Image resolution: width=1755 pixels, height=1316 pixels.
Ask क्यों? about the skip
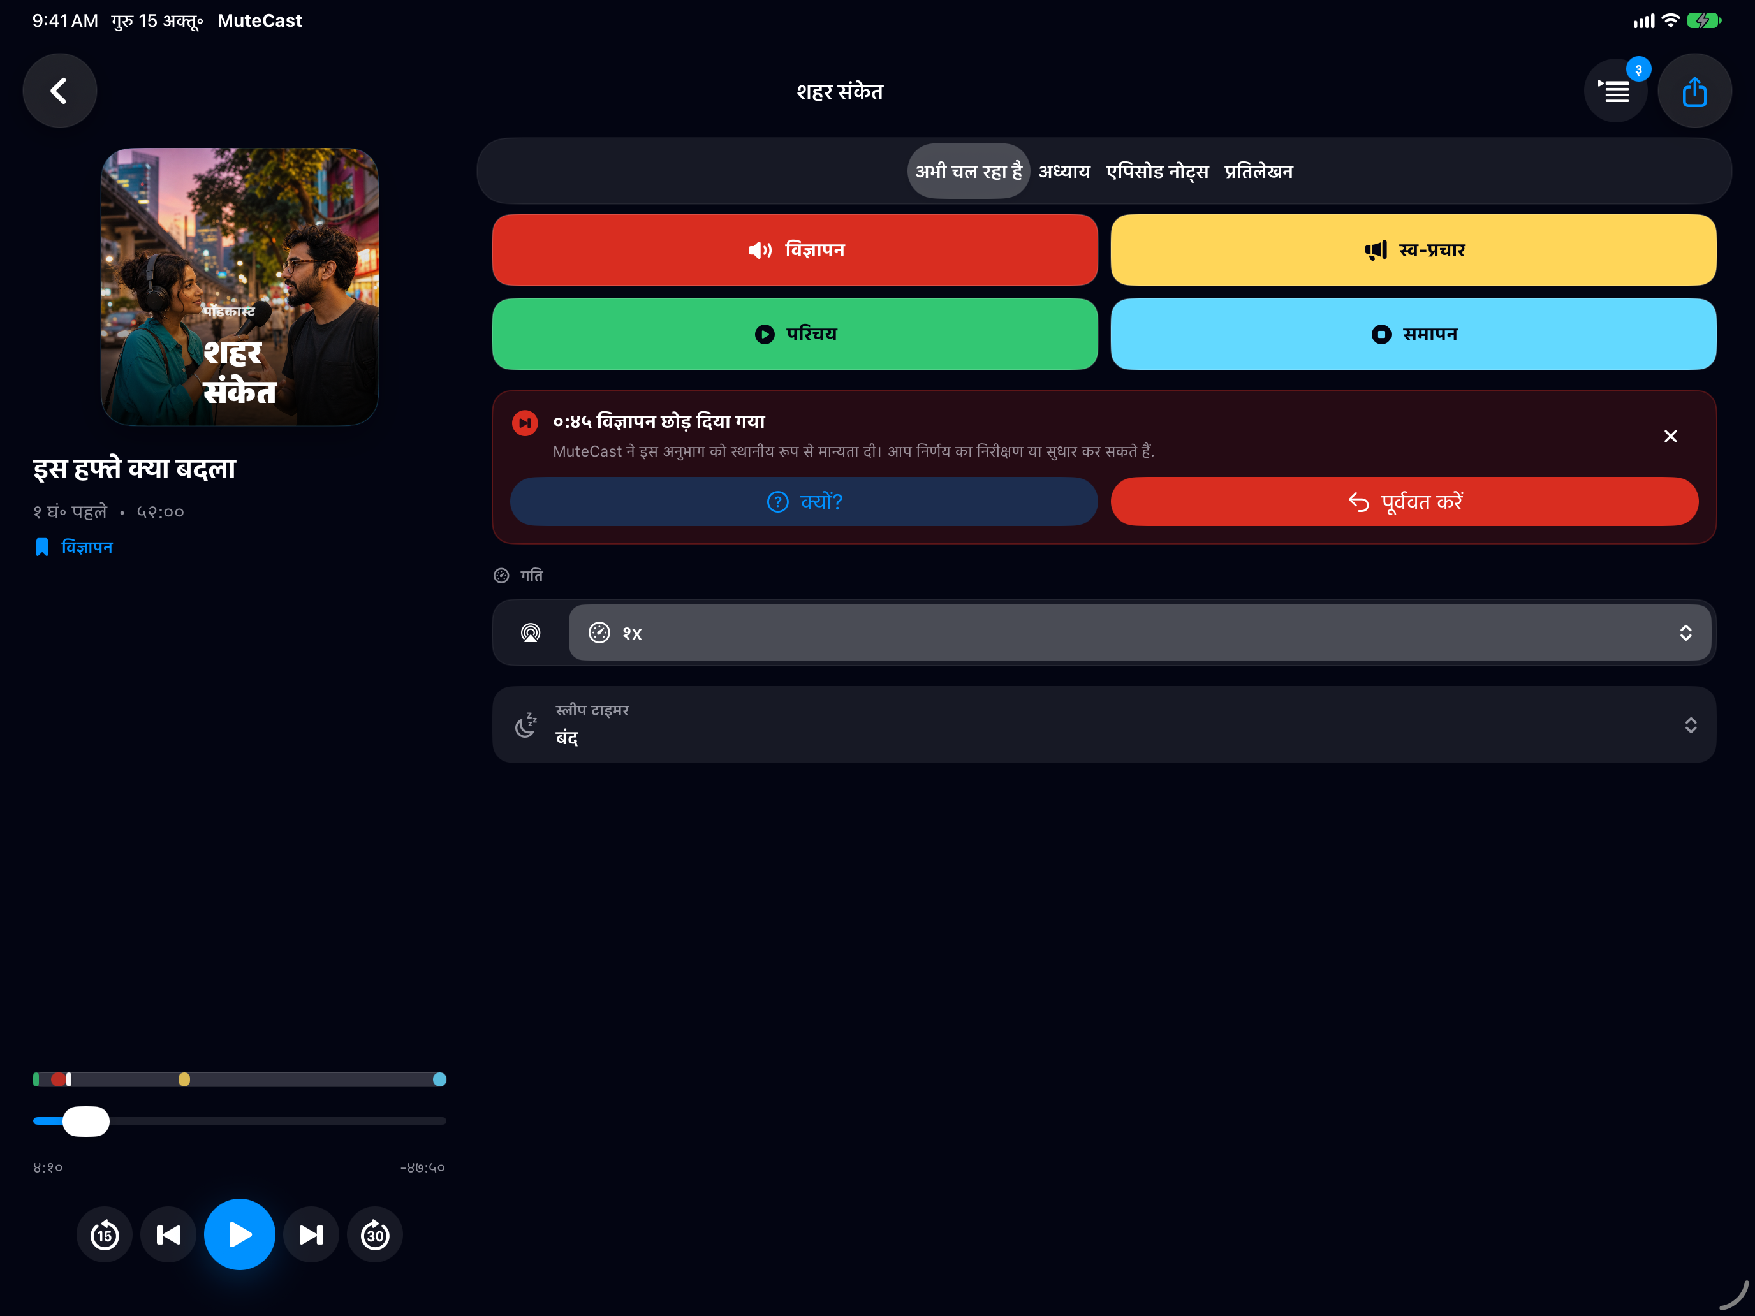[x=804, y=501]
